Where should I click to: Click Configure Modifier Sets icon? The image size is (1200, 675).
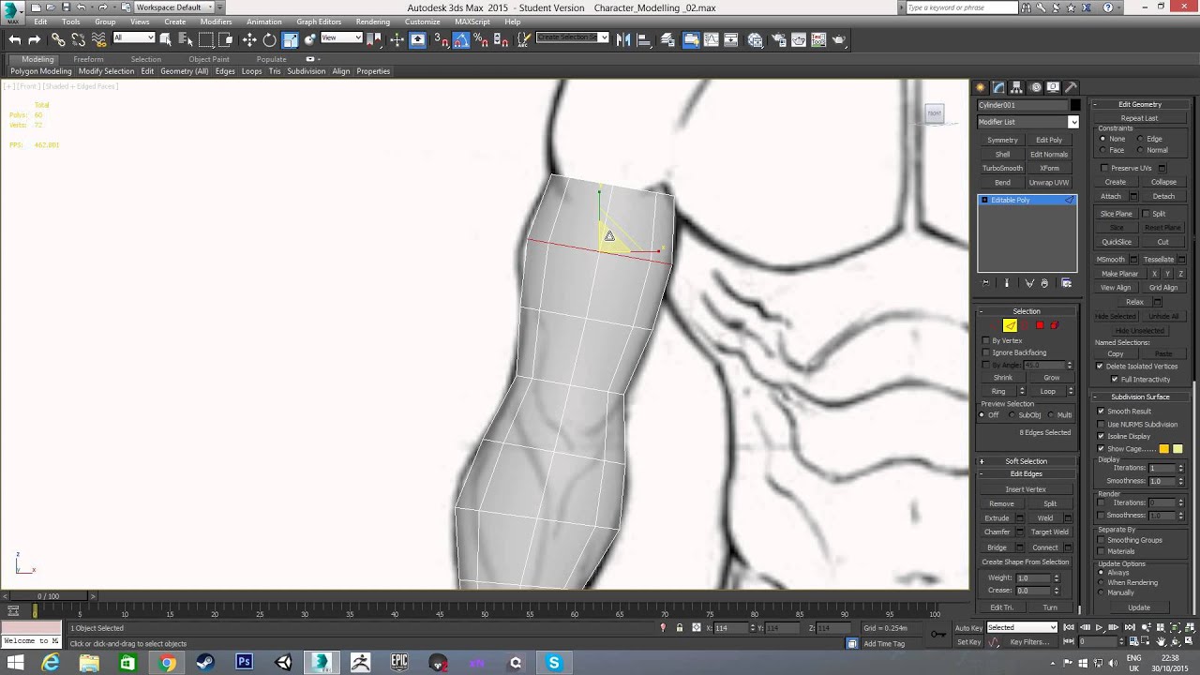click(1066, 283)
